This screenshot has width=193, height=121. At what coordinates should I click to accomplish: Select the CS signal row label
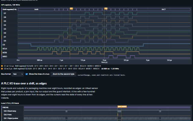tap(4, 45)
